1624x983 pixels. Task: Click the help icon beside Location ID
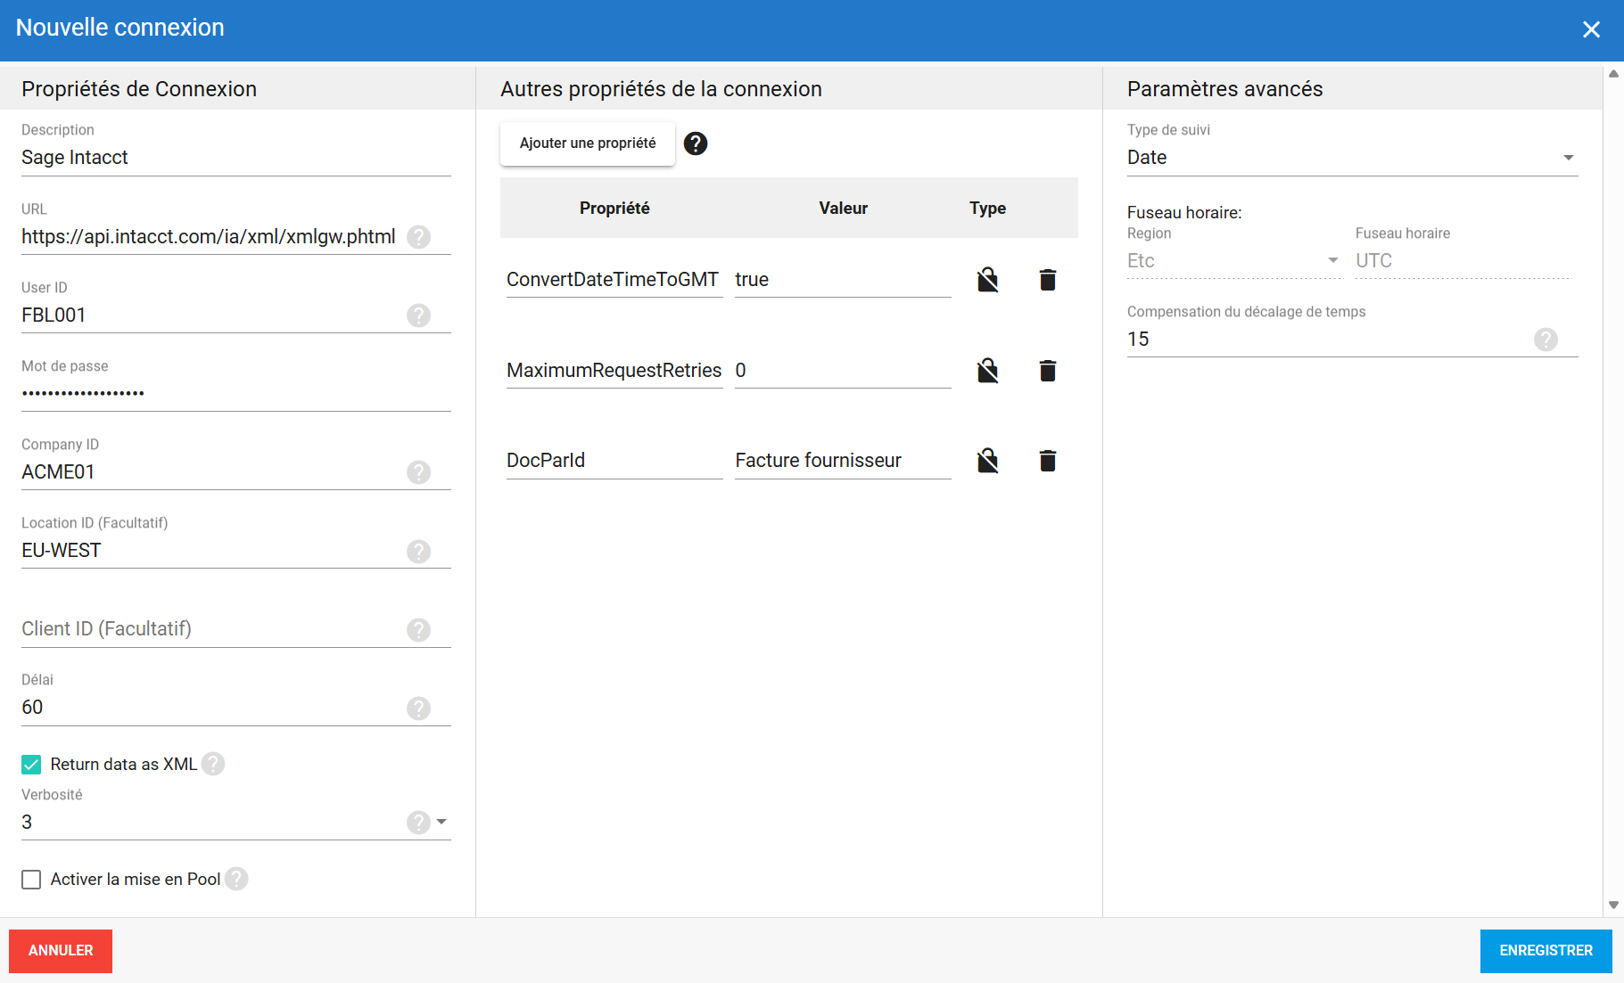tap(418, 551)
